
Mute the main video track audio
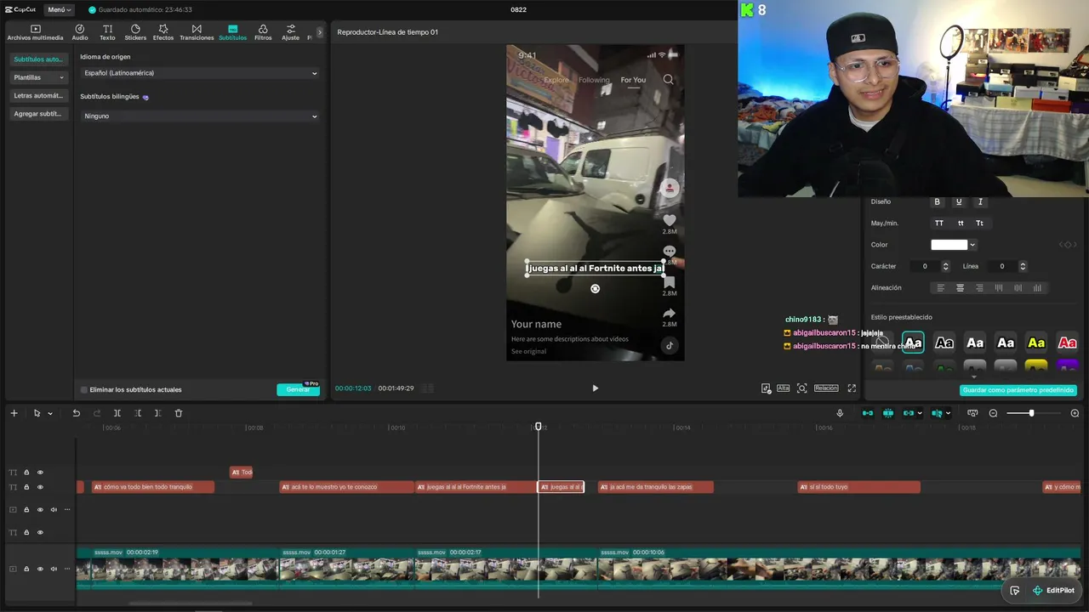click(x=54, y=569)
